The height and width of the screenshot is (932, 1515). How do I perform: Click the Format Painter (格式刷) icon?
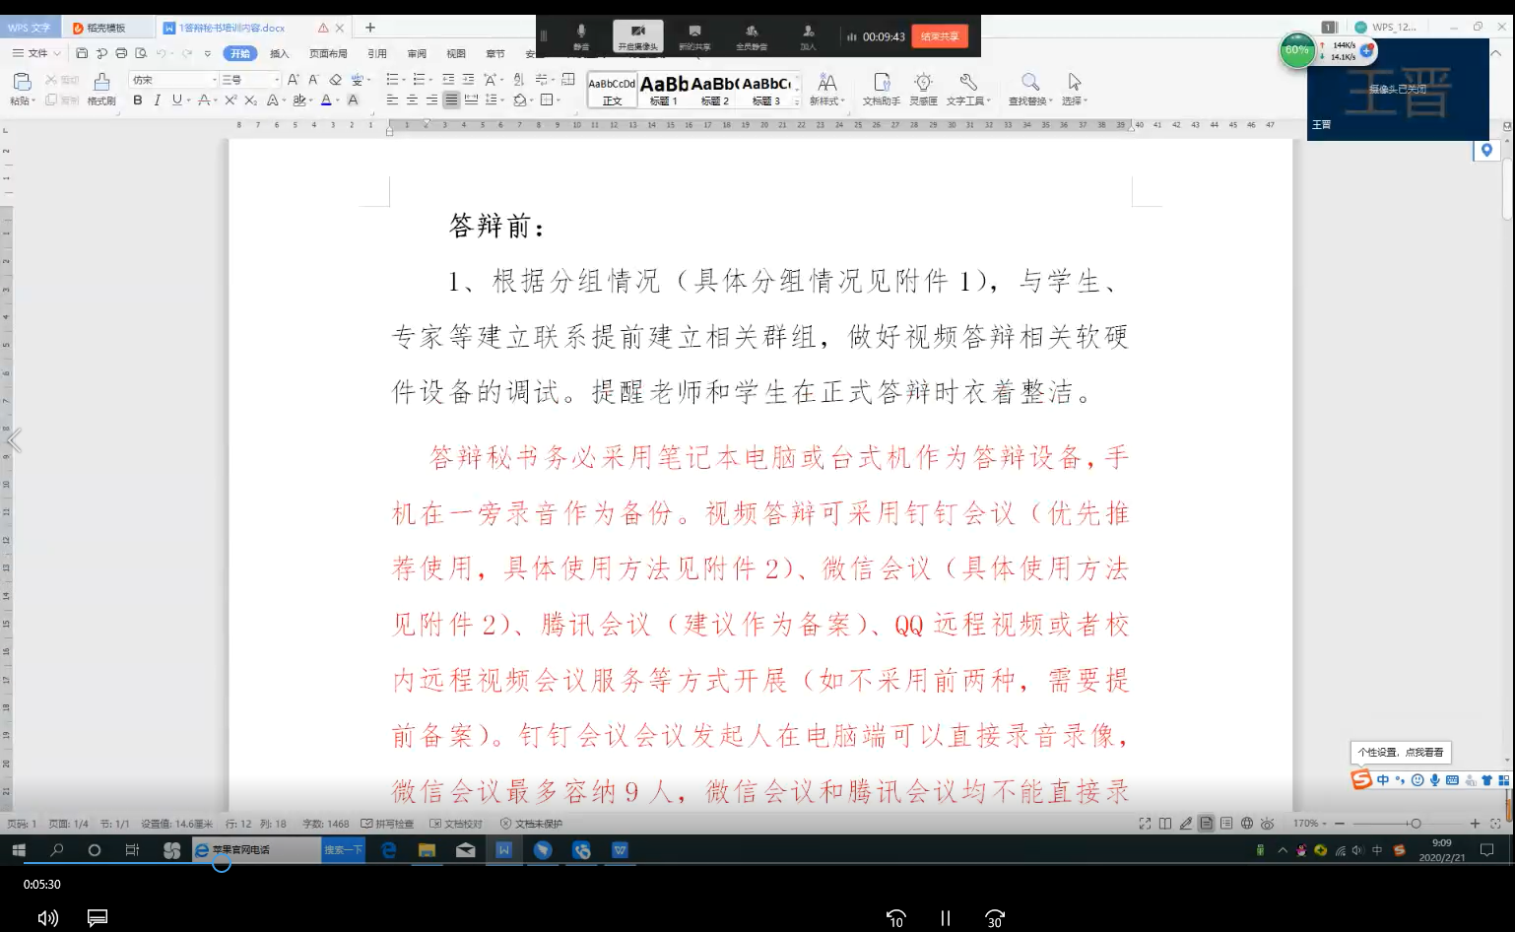coord(101,88)
